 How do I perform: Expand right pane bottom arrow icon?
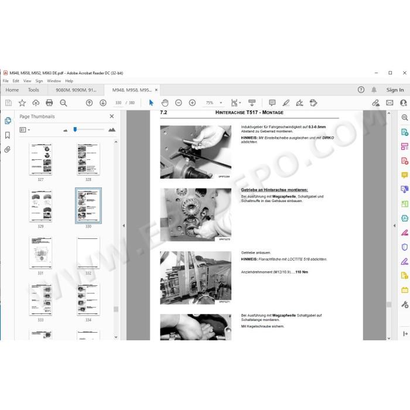(x=405, y=334)
